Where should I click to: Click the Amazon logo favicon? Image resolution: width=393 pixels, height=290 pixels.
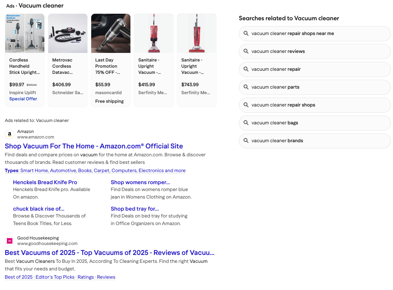click(10, 134)
